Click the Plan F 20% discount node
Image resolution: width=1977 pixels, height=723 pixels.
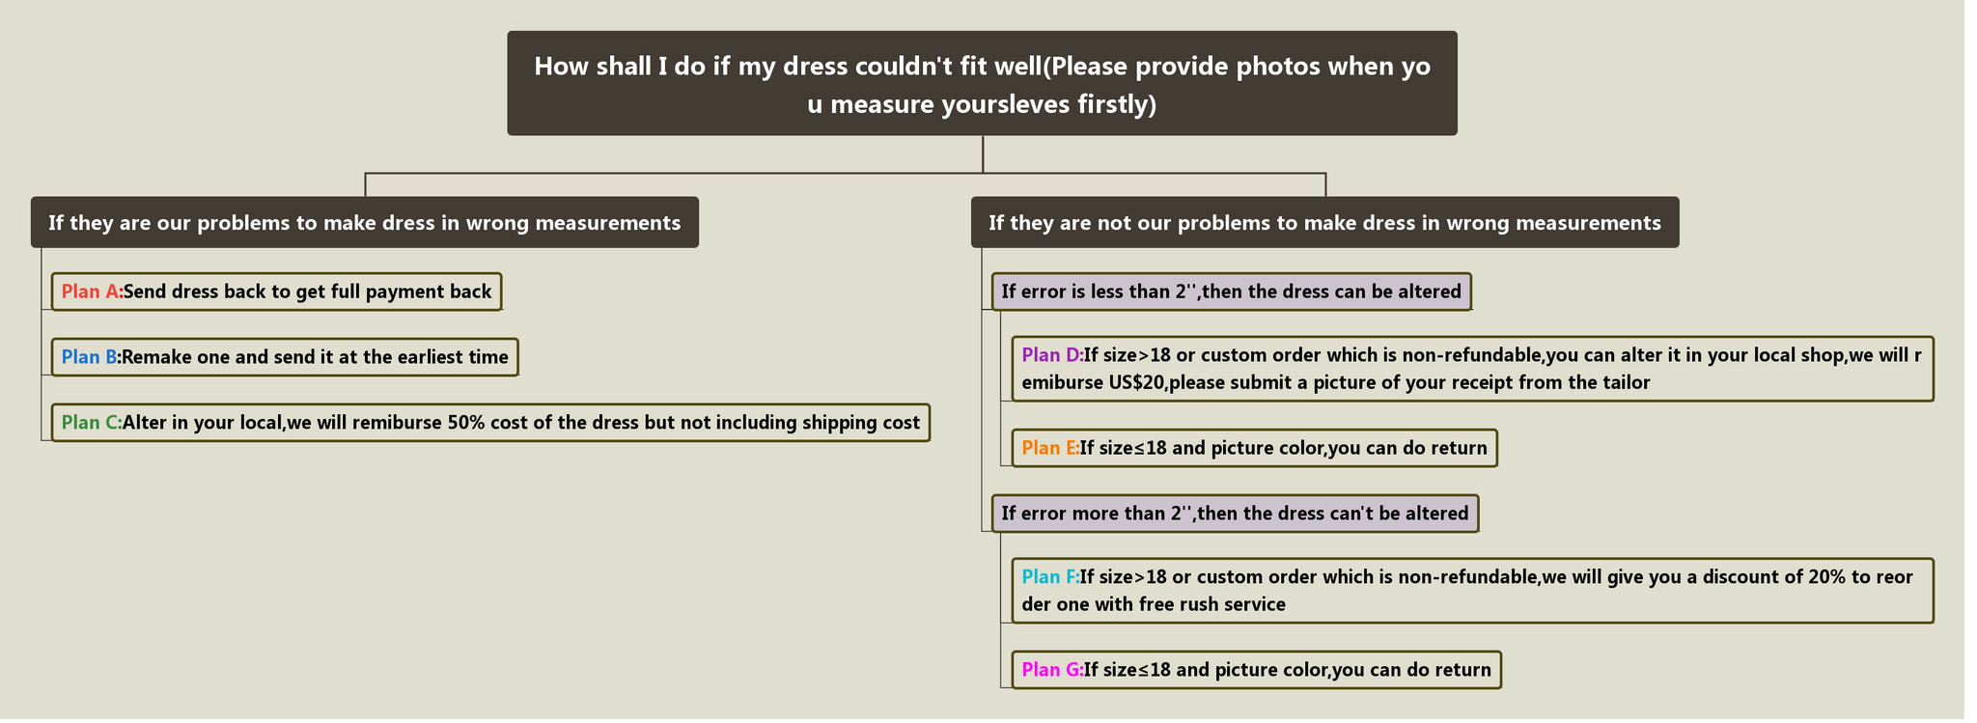(x=1472, y=591)
